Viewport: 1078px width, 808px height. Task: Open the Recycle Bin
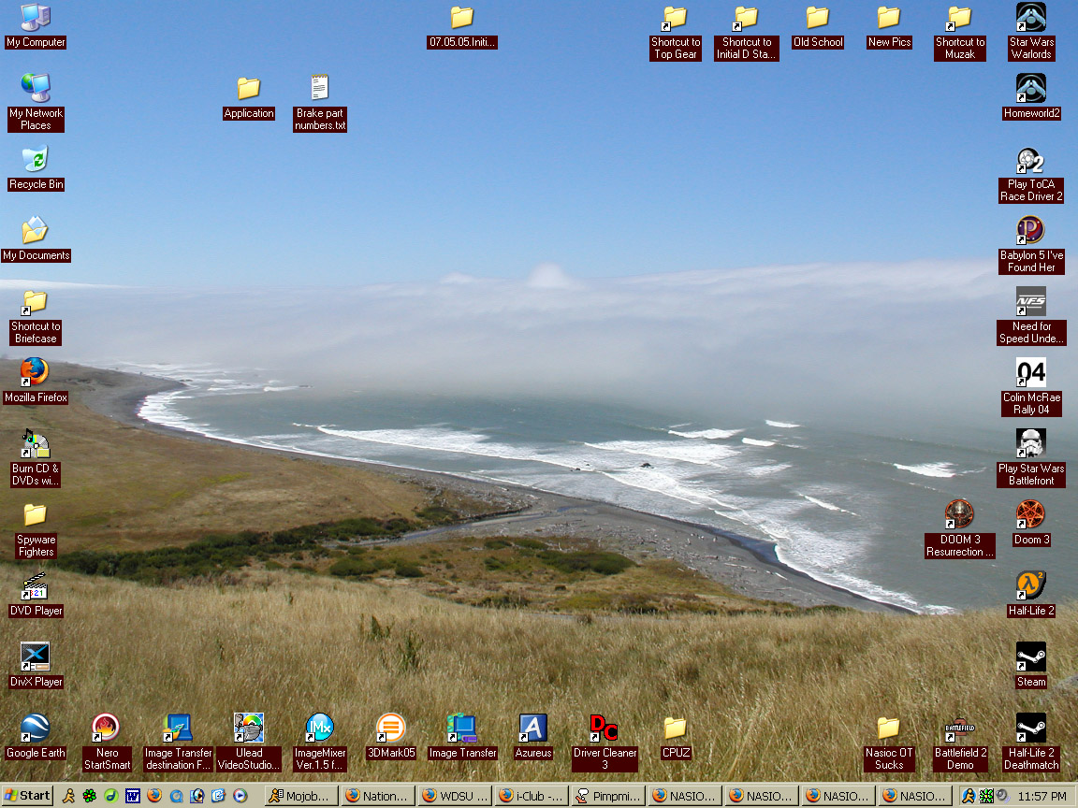[x=35, y=160]
